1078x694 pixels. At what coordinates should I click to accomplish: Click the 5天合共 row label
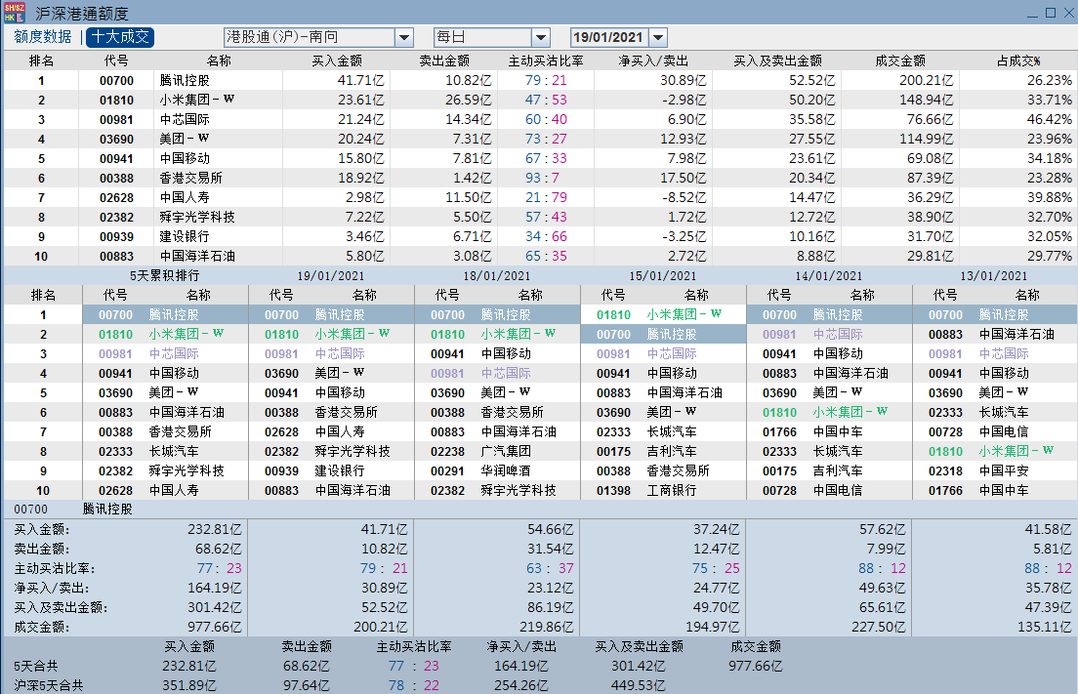[36, 667]
